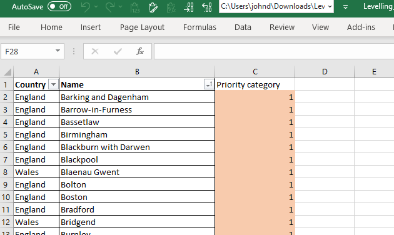Open Customize Quick Access Toolbar menu
The width and height of the screenshot is (394, 235).
click(x=345, y=7)
